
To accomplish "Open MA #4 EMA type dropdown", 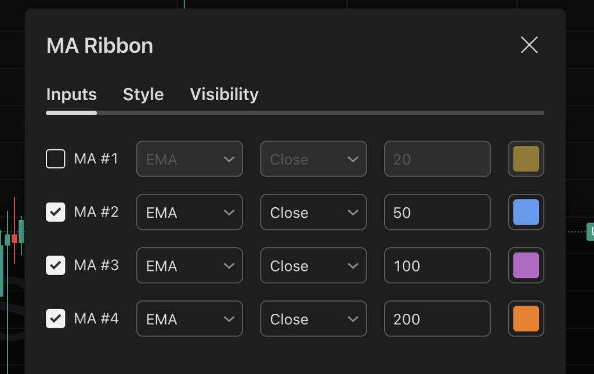I will coord(189,319).
